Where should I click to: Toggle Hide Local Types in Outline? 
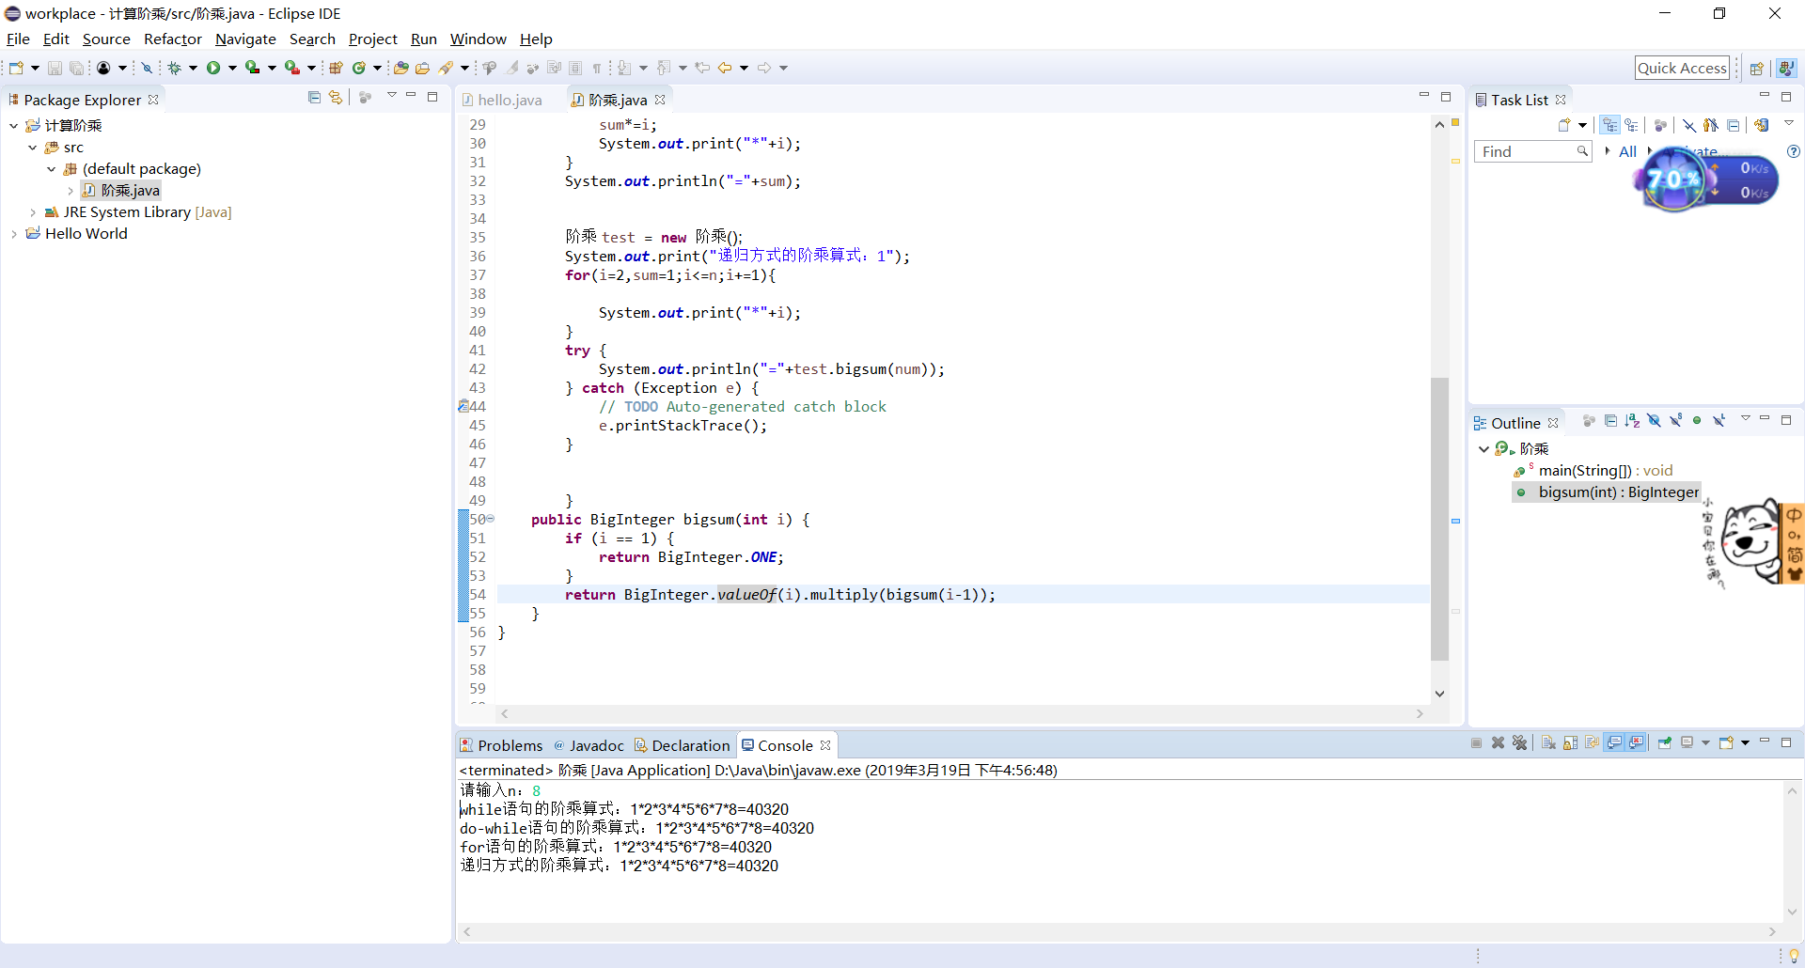[1719, 421]
